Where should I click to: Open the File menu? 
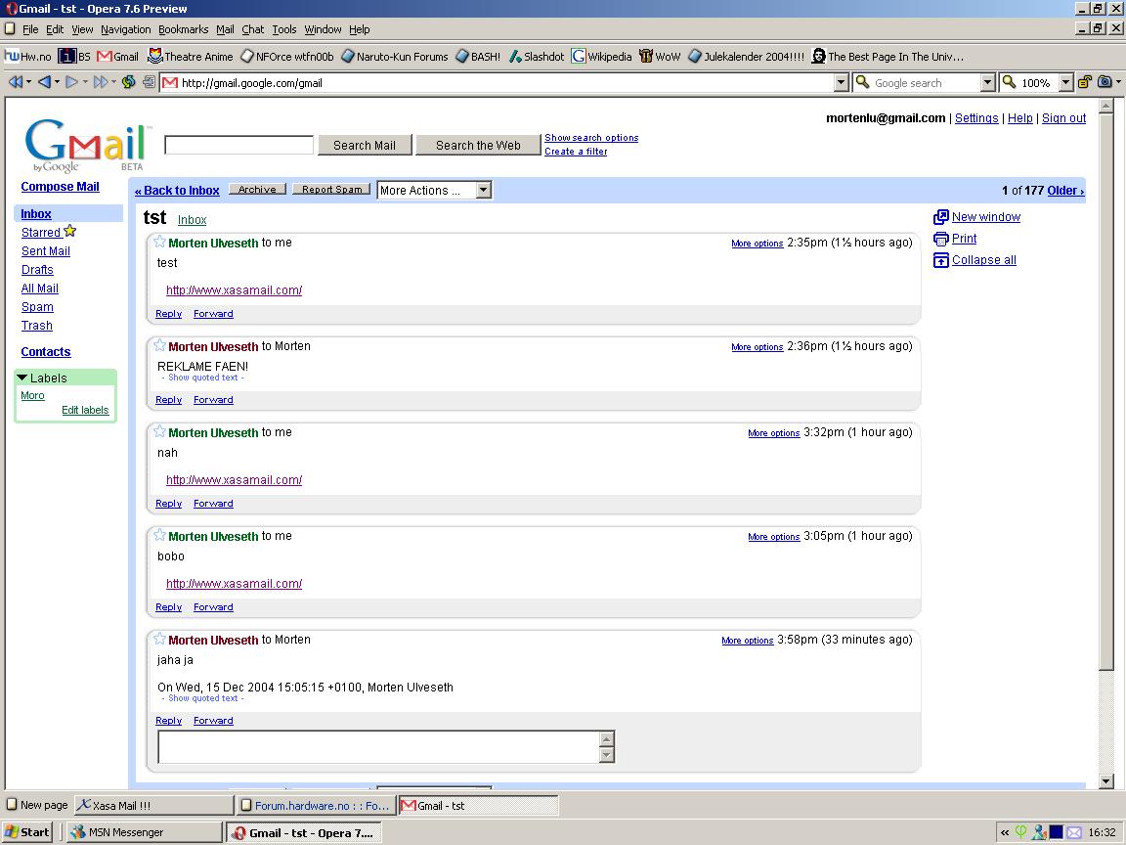30,29
